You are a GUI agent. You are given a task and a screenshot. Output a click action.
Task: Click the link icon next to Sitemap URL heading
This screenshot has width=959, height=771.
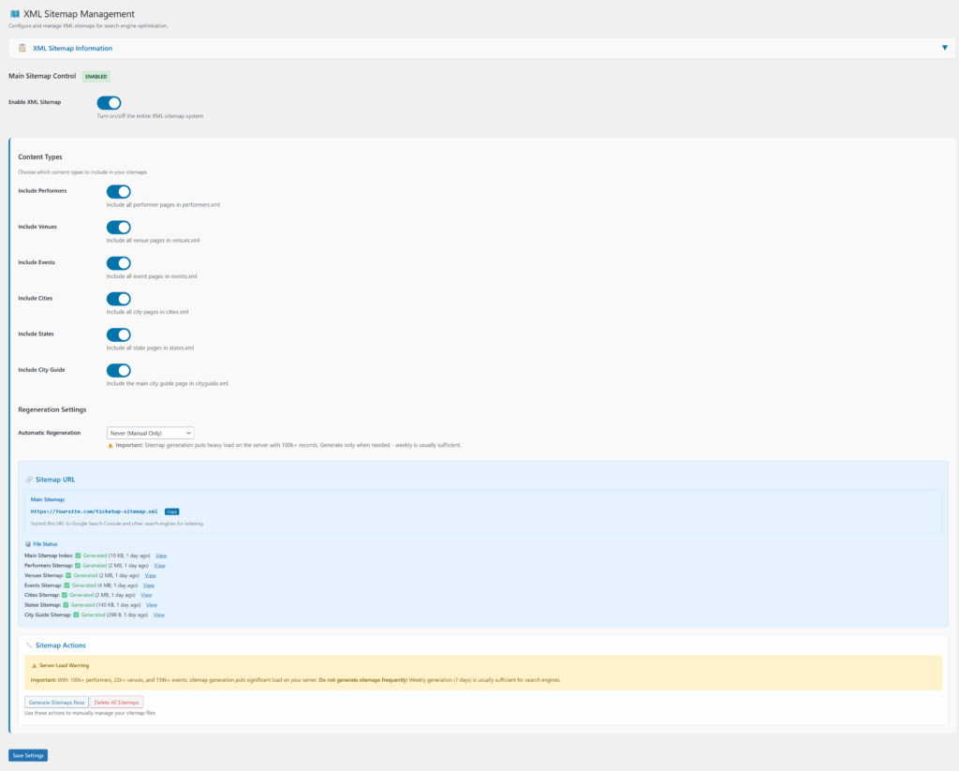coord(27,479)
